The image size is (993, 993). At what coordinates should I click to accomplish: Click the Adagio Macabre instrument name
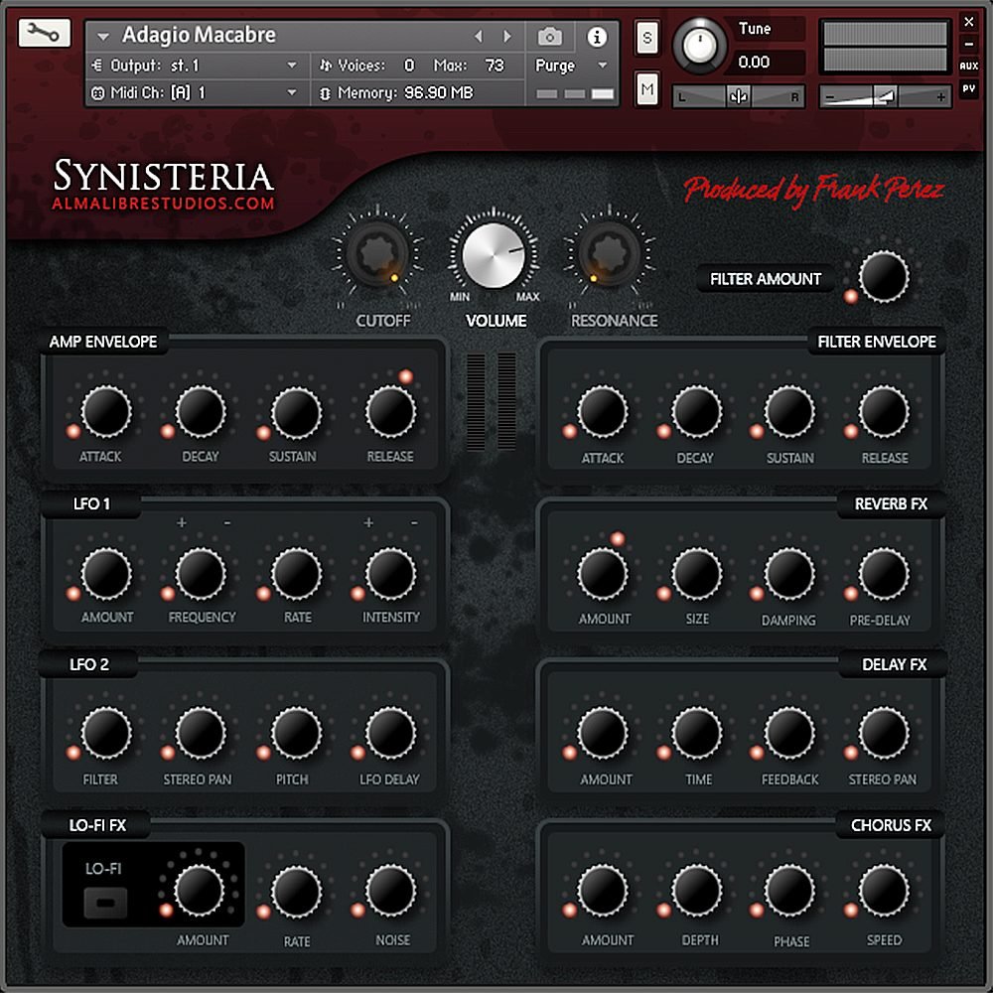(199, 35)
